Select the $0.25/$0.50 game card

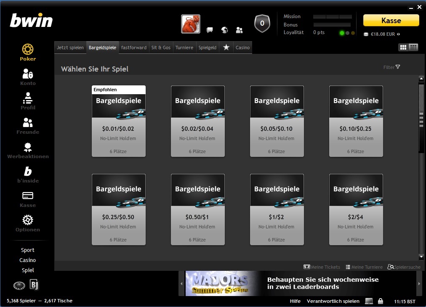(x=119, y=209)
